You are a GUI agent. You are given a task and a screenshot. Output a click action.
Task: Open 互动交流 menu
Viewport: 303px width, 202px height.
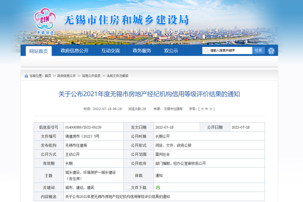(x=111, y=51)
